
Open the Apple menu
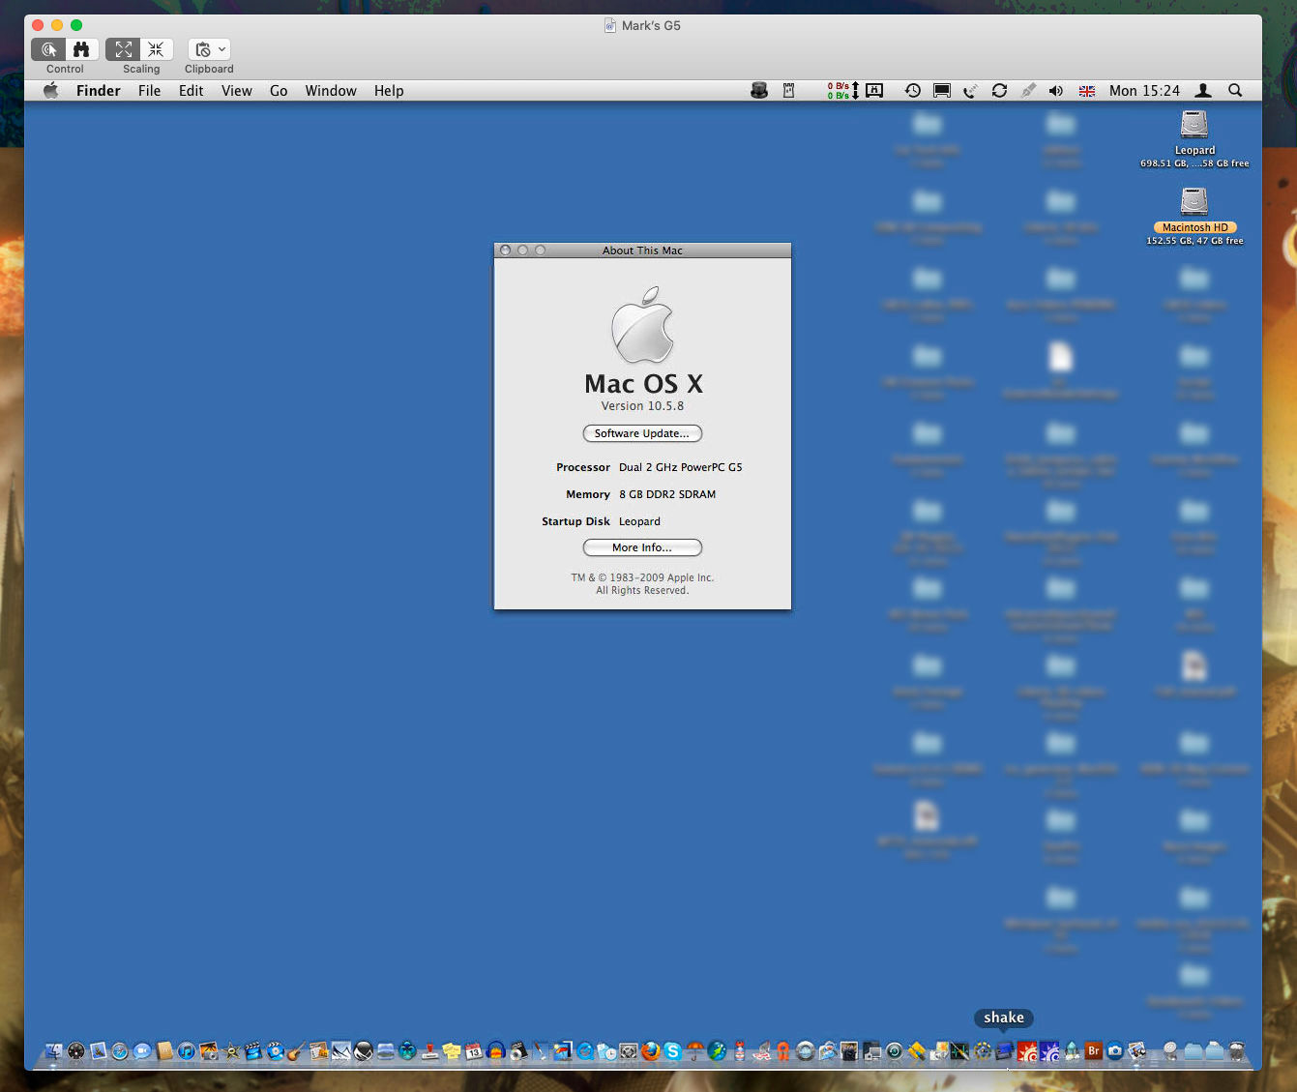coord(51,90)
